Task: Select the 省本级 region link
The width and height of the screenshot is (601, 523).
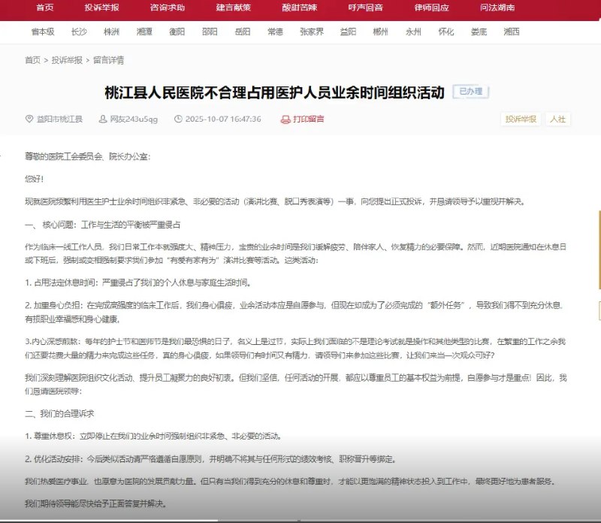Action: 43,32
